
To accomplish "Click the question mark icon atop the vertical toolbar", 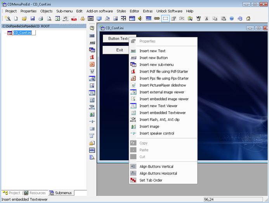I will click(x=92, y=28).
